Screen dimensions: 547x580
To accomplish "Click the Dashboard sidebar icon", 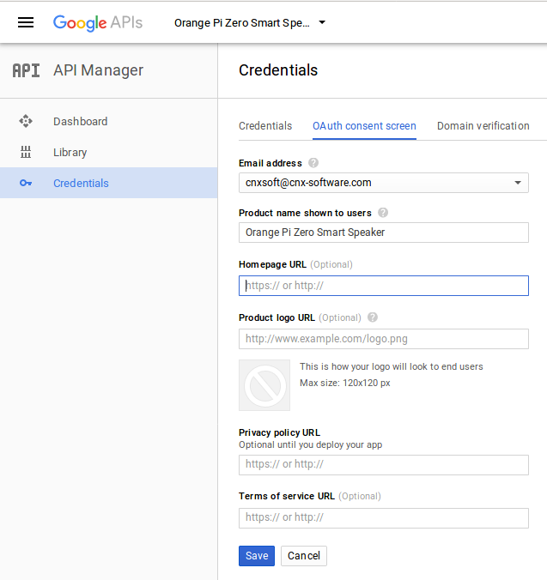I will (x=26, y=121).
